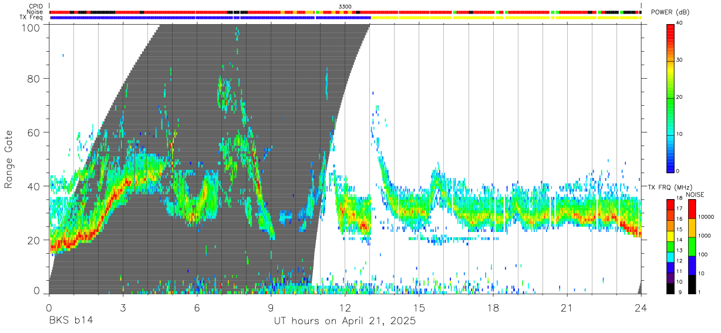
Task: Click the 24 tick on UT hours axis
Action: tap(641, 307)
